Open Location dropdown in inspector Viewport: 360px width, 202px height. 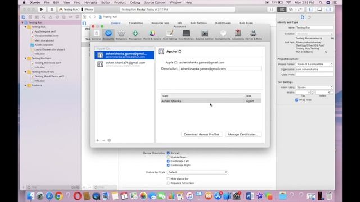pyautogui.click(x=314, y=34)
